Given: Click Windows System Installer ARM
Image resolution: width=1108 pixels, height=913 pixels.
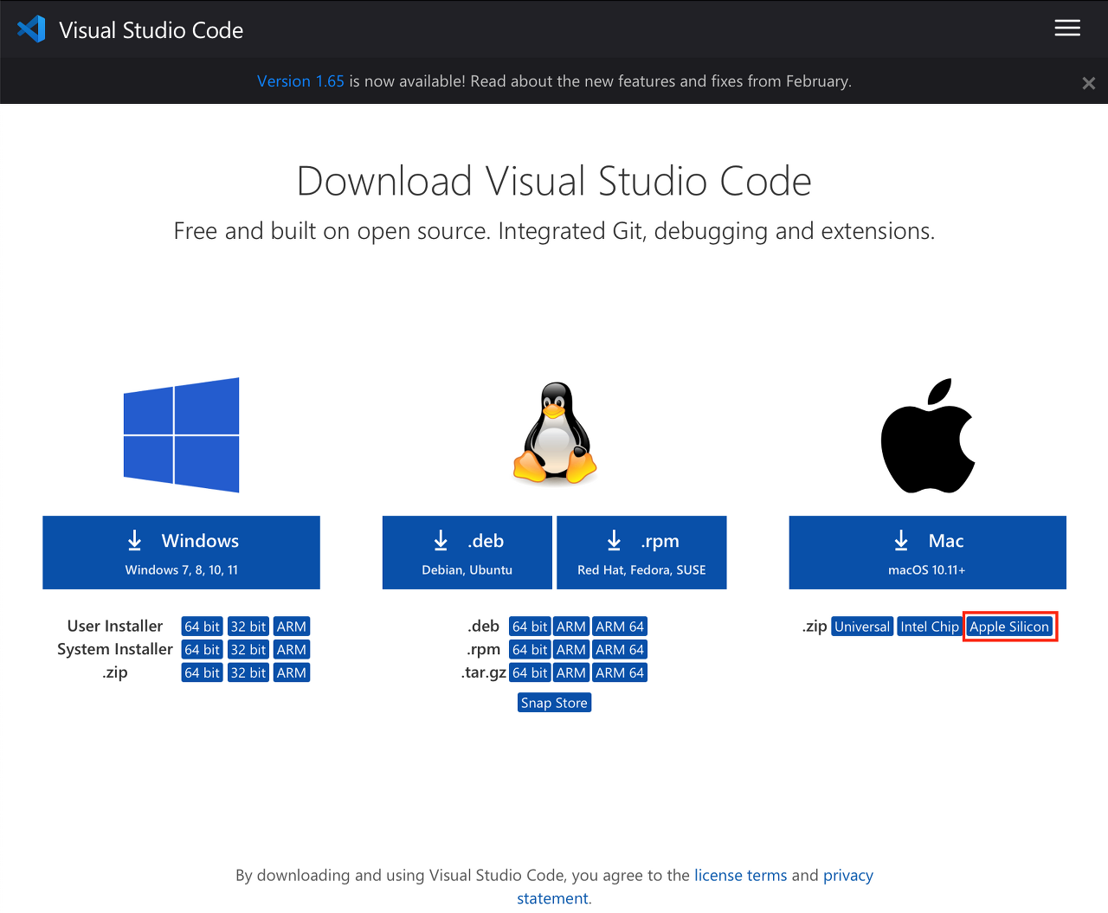Looking at the screenshot, I should pos(292,650).
